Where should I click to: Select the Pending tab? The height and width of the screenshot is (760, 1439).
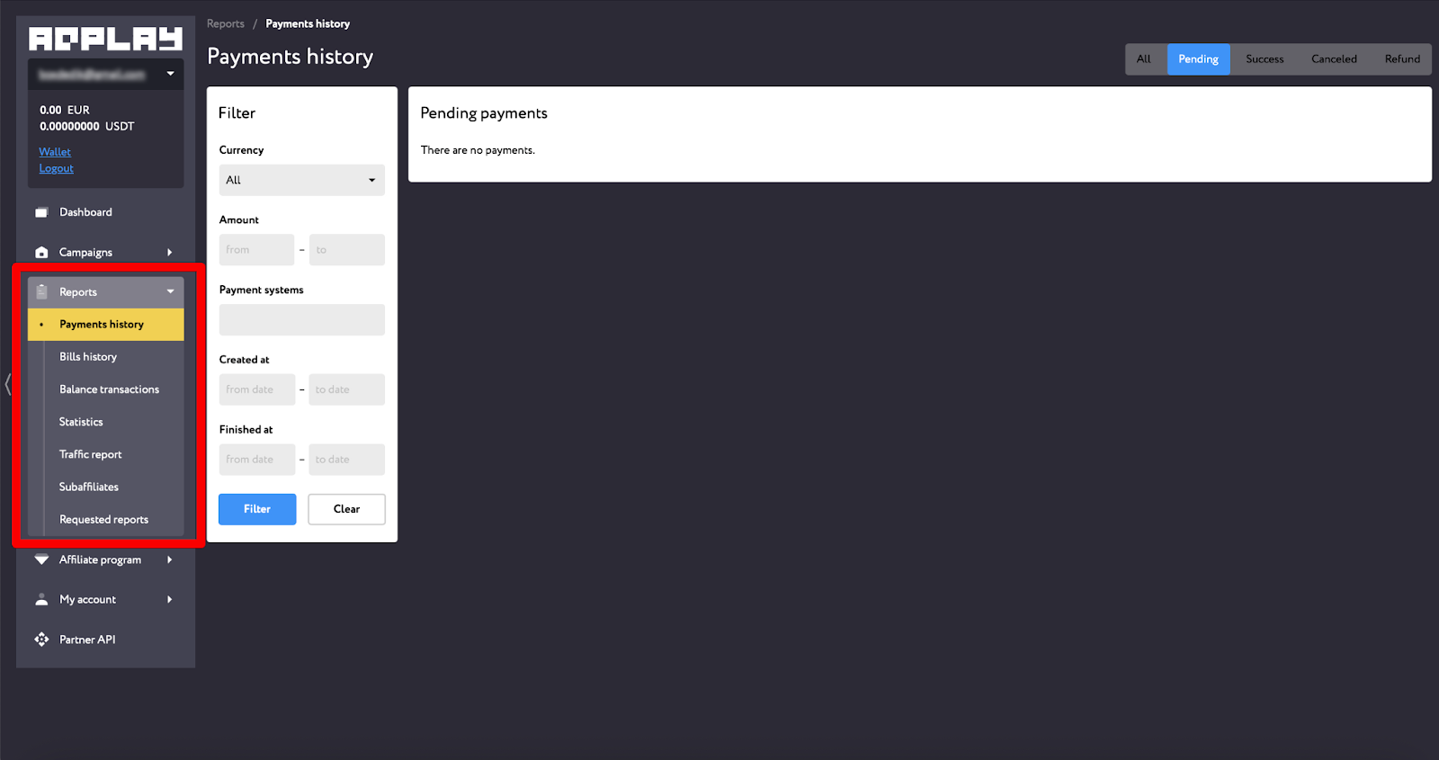click(1199, 59)
